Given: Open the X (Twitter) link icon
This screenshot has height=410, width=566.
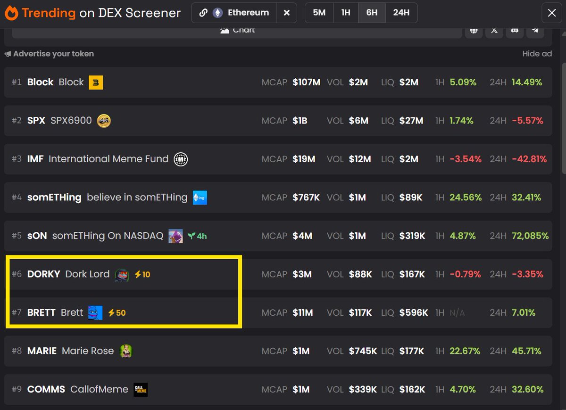Looking at the screenshot, I should (x=494, y=31).
